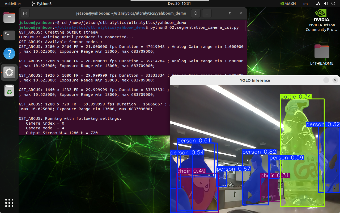Click the '3280 x 1848 FR = 28.000001' line

pyautogui.click(x=131, y=61)
